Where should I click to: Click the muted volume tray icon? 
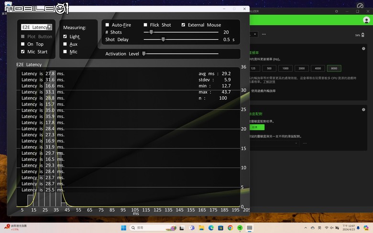pyautogui.click(x=331, y=228)
